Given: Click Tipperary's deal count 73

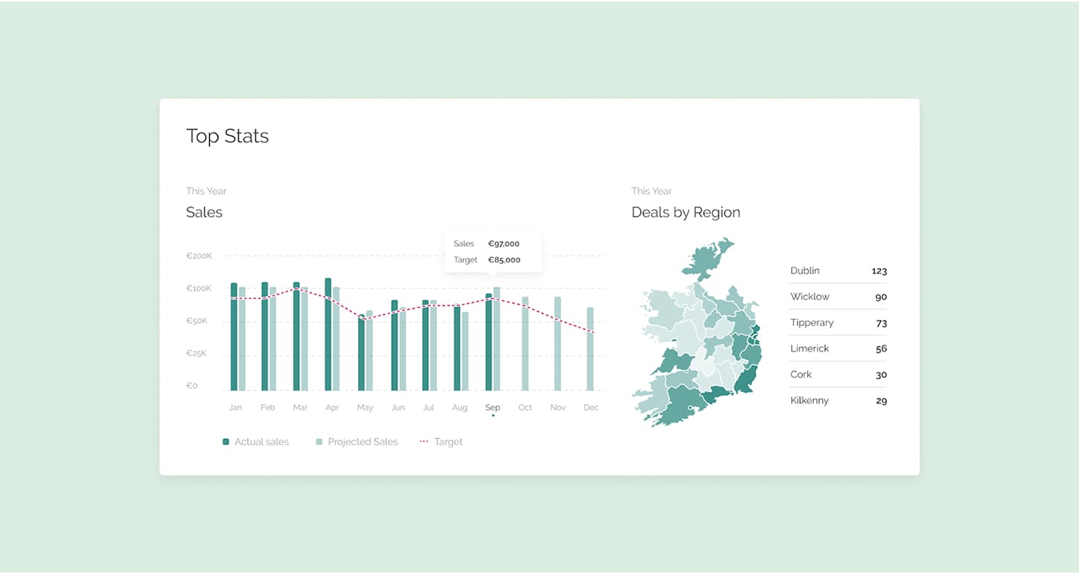Looking at the screenshot, I should [881, 323].
